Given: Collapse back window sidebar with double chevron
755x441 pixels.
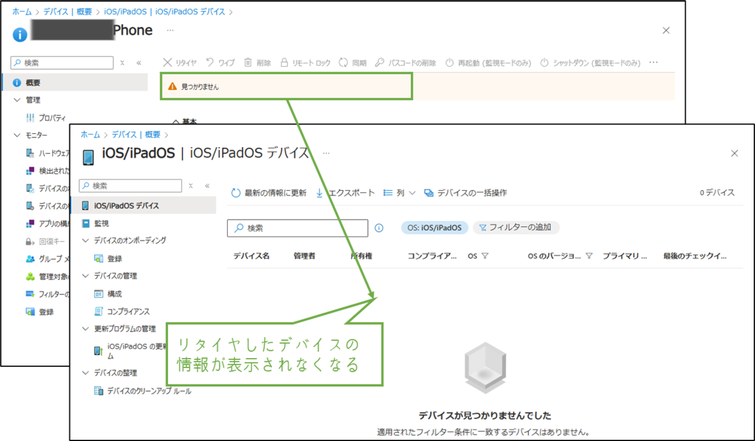Looking at the screenshot, I should click(x=139, y=63).
